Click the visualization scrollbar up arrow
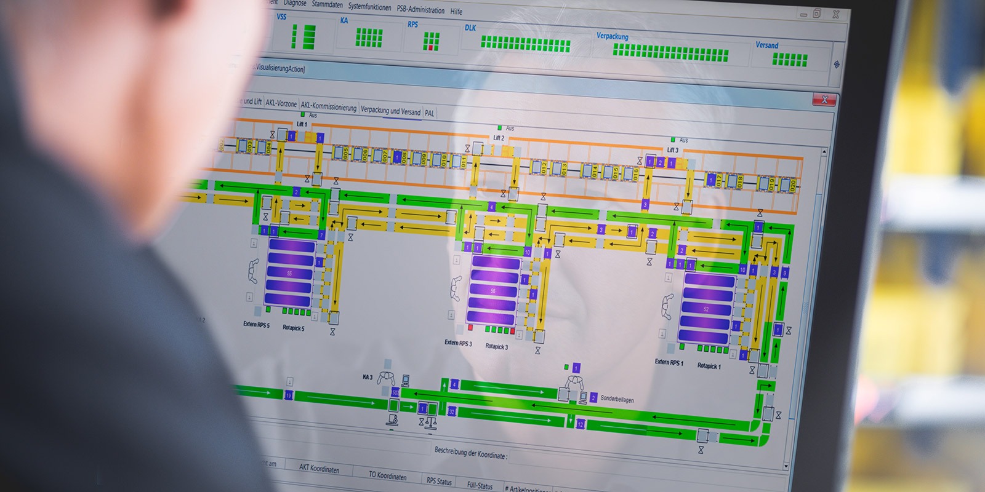Screen dimensions: 985x492 point(824,151)
